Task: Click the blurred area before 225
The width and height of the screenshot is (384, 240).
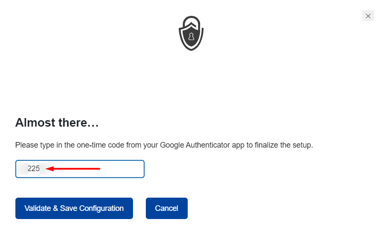Action: pos(23,169)
